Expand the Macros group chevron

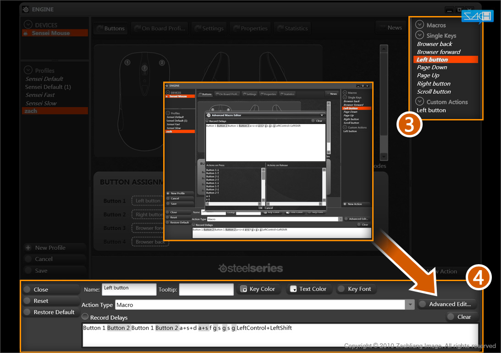(x=419, y=25)
